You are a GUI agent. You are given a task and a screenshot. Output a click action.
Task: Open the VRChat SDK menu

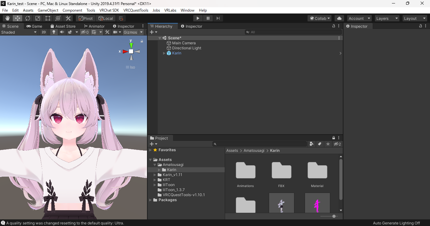pyautogui.click(x=109, y=10)
